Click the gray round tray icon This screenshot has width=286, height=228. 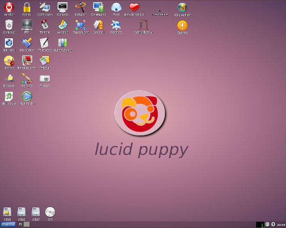(x=267, y=224)
